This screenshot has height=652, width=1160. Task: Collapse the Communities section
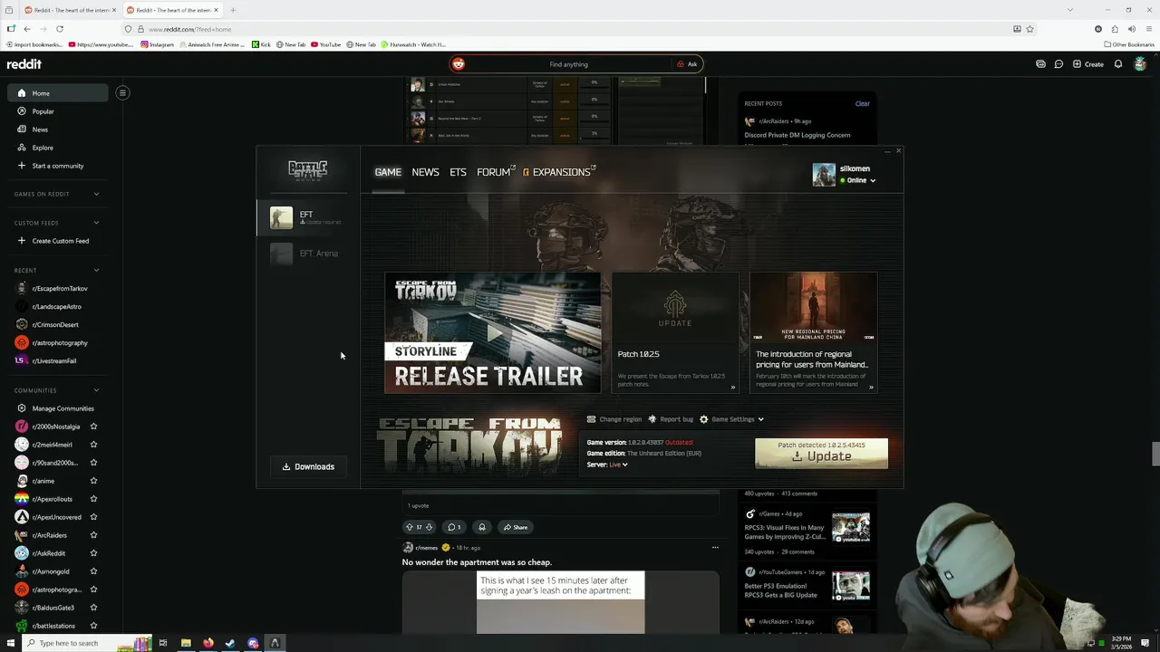(x=96, y=390)
